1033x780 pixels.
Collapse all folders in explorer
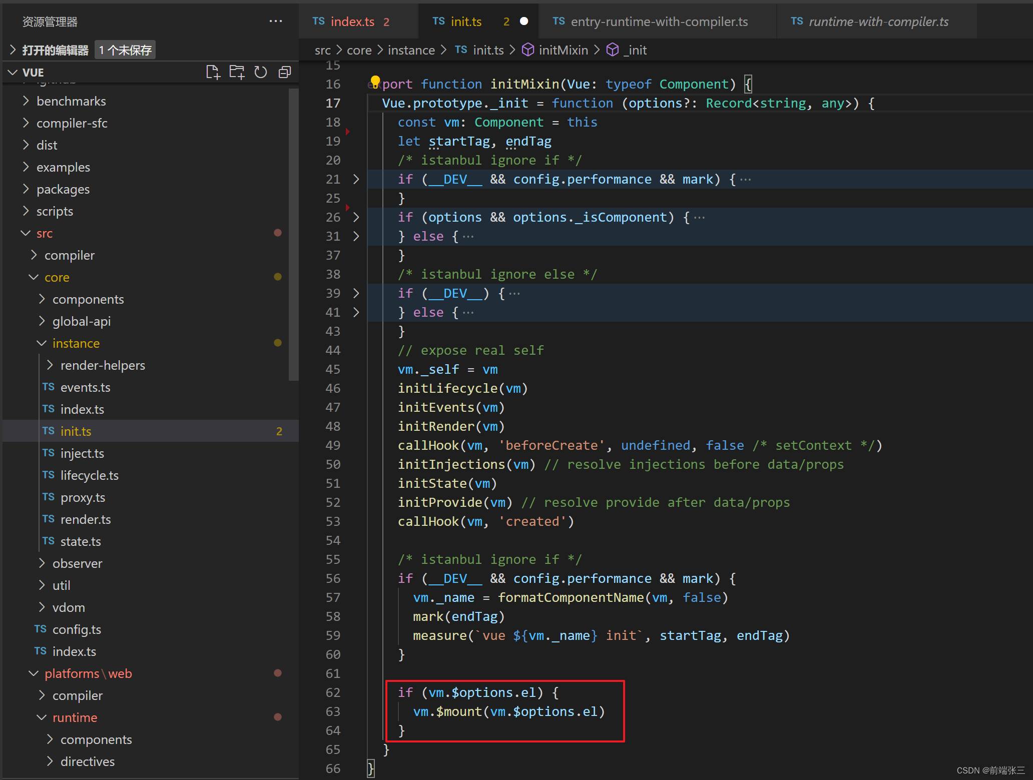coord(284,73)
